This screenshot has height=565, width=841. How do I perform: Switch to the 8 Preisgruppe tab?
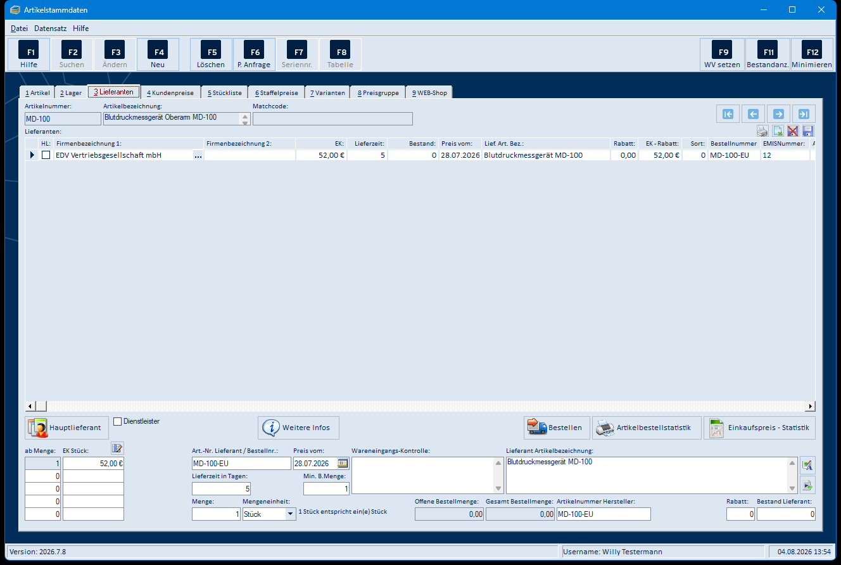point(378,92)
